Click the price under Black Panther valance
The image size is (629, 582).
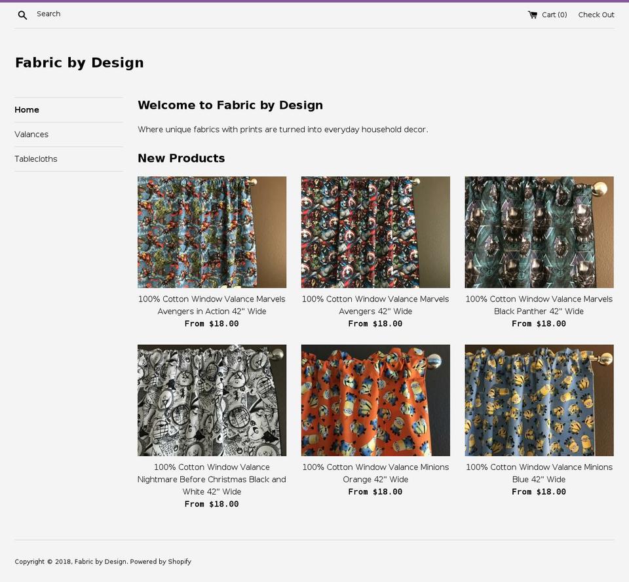click(539, 324)
